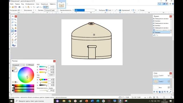183x103 pixels.
Task: Toggle the Layers window button
Action: tap(164, 4)
